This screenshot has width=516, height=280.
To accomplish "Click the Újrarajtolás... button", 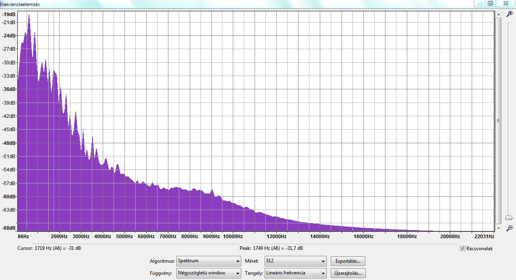I will coord(348,273).
